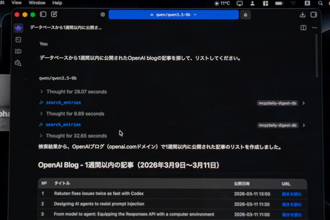
Task: Toggle the right side panel
Action: tap(314, 14)
